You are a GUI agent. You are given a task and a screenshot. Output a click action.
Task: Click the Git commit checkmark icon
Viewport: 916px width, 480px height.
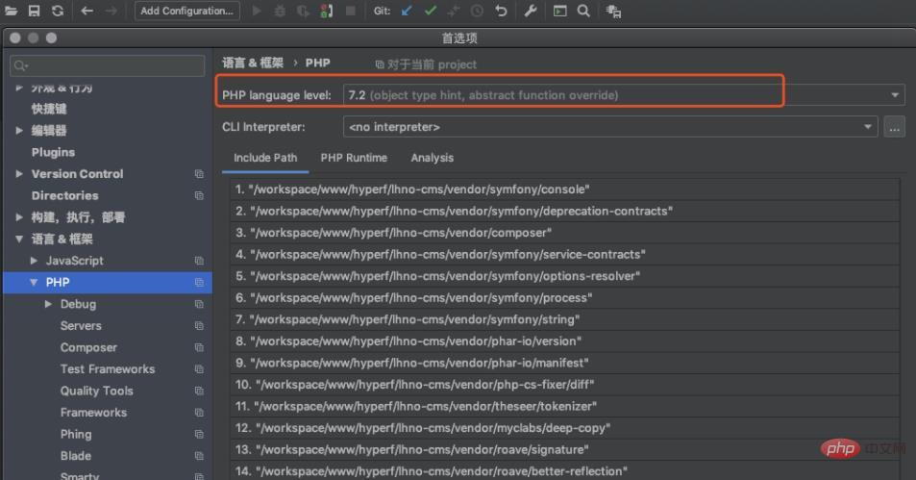(x=430, y=11)
